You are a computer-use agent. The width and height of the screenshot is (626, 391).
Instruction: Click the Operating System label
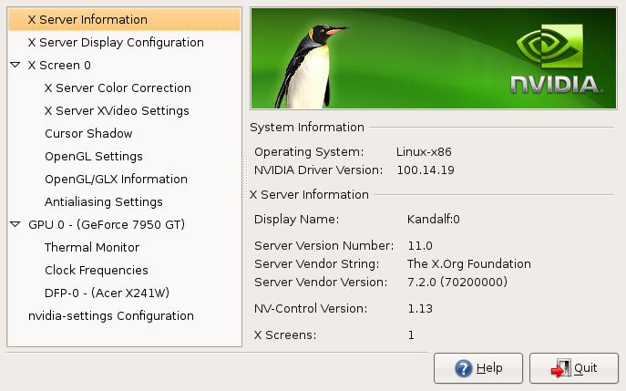(309, 152)
